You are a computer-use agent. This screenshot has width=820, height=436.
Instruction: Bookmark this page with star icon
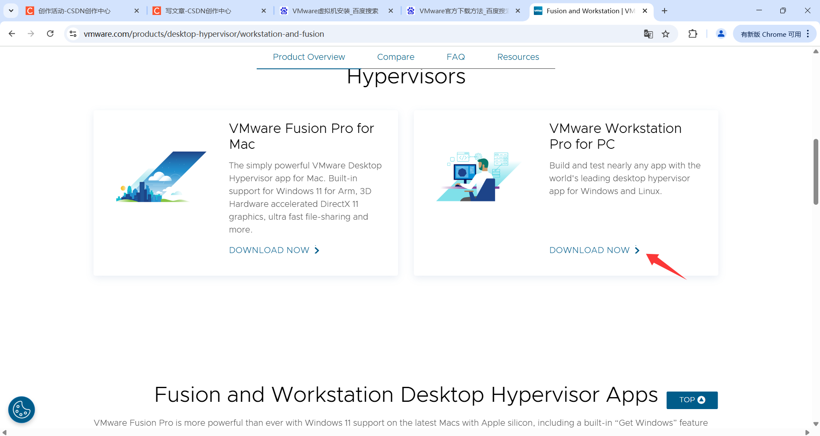coord(665,34)
